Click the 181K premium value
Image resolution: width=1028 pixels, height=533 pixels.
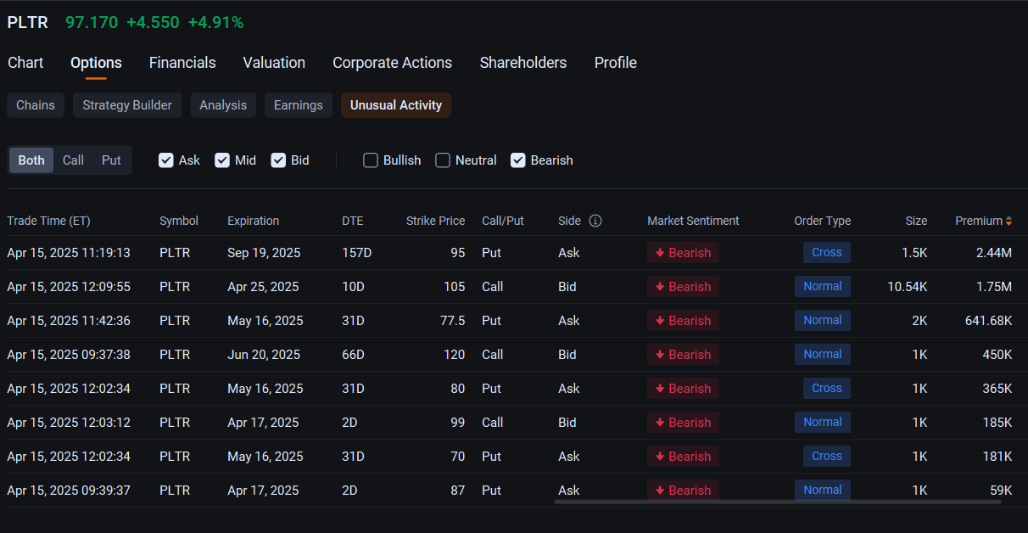[997, 457]
